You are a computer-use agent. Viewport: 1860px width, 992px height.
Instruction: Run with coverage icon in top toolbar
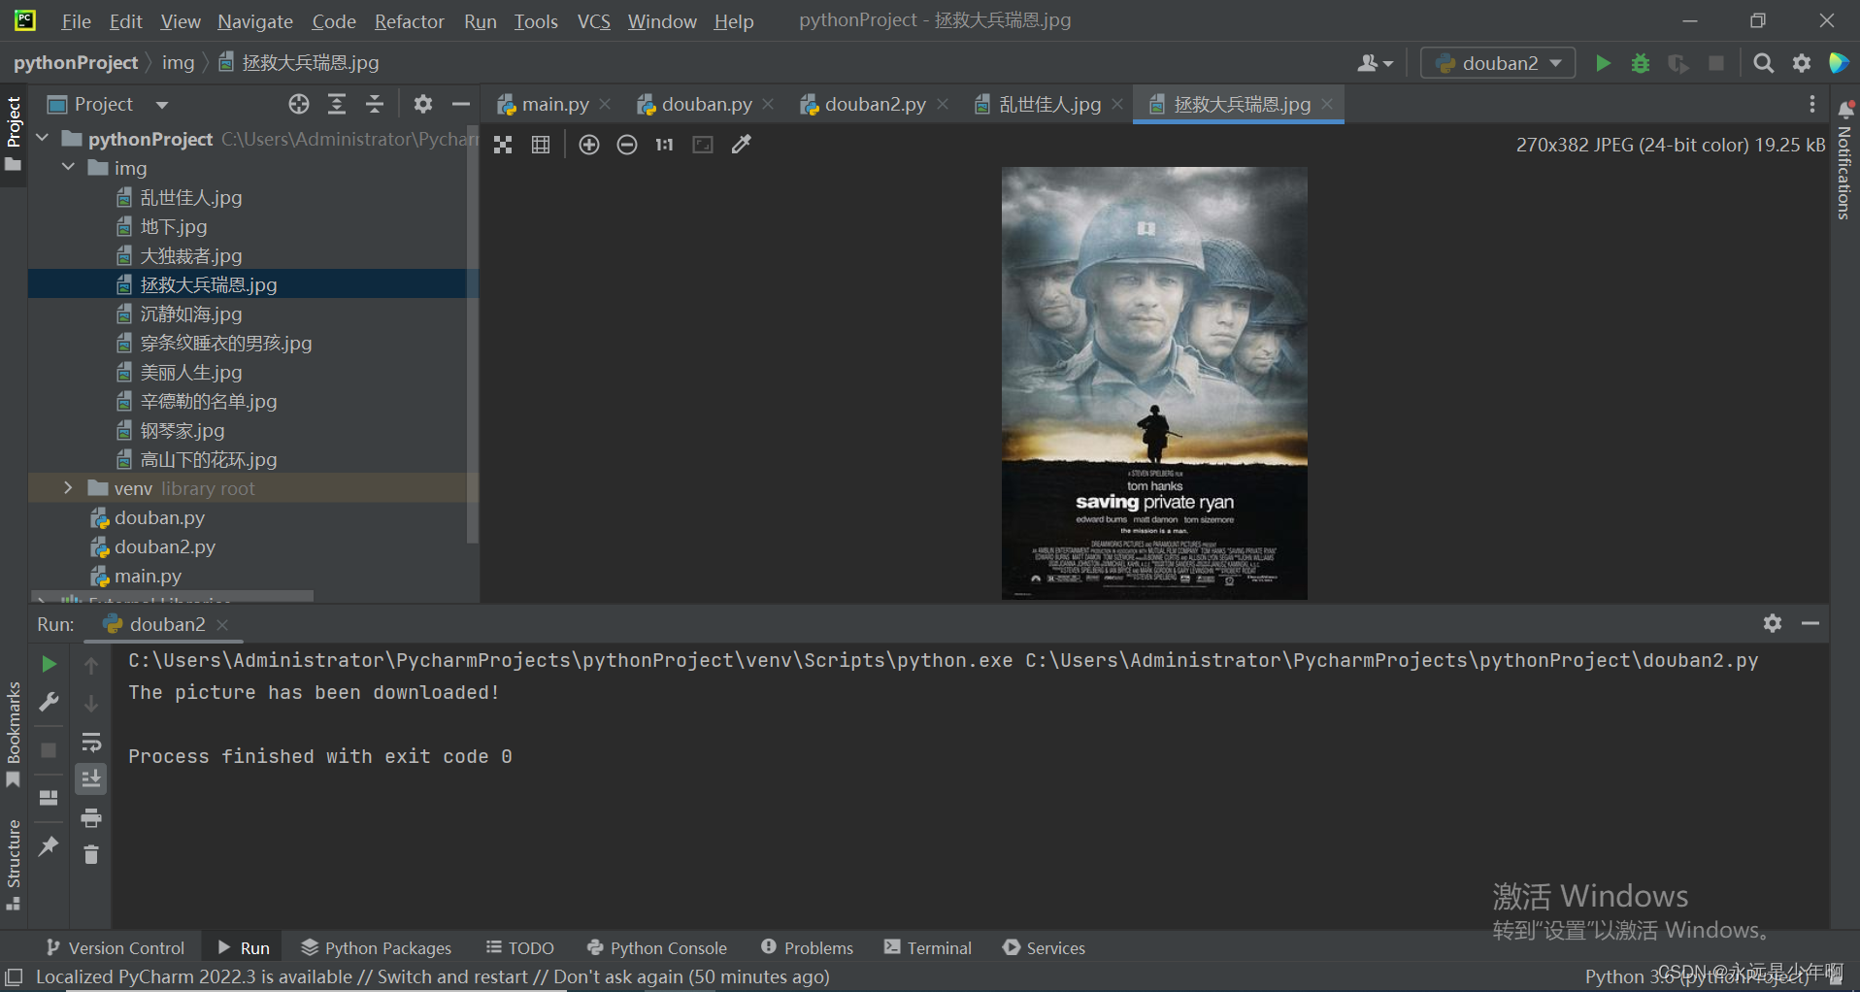point(1678,63)
